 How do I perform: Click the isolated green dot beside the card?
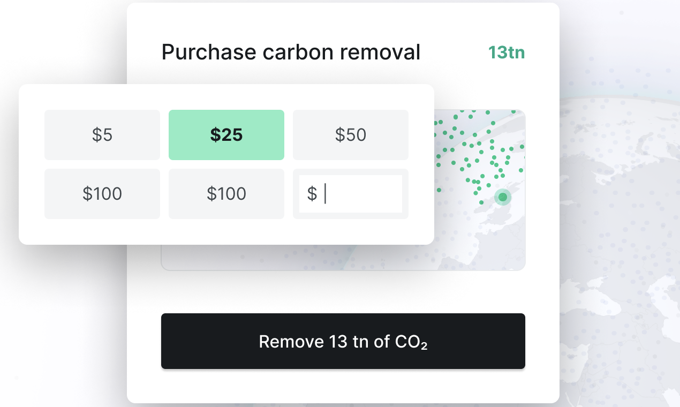439,190
